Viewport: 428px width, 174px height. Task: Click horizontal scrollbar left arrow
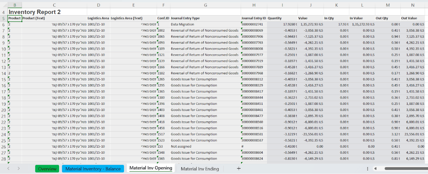coord(375,168)
